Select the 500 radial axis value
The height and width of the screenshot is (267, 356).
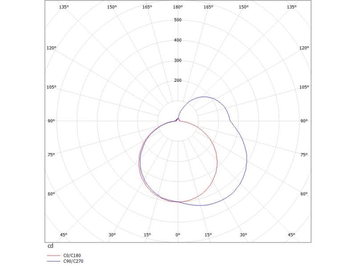(x=178, y=20)
